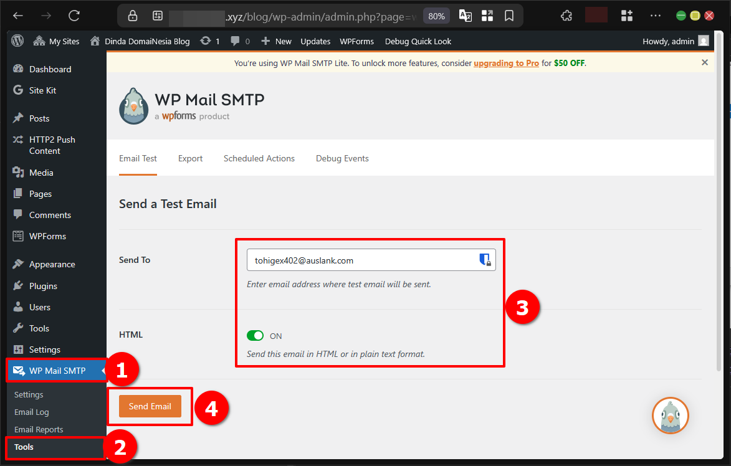
Task: Click the browser translate page icon
Action: pos(465,16)
